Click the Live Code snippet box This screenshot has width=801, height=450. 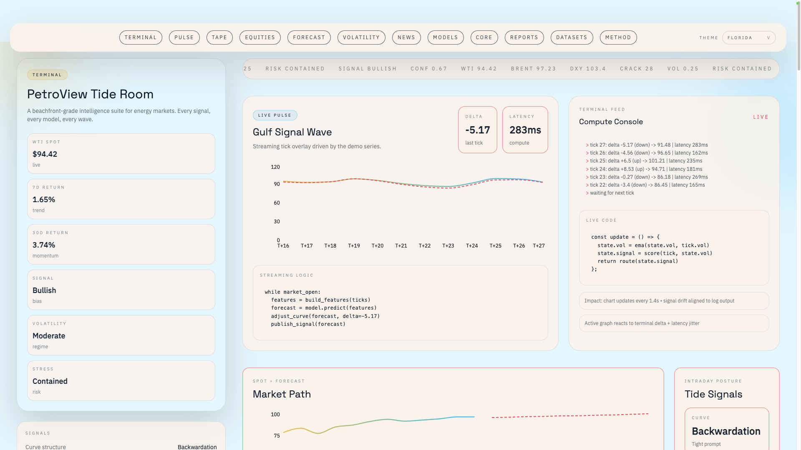674,247
